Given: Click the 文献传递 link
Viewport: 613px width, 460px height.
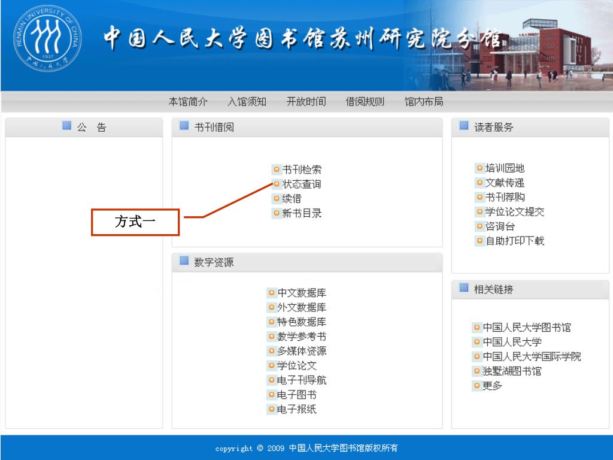Looking at the screenshot, I should (x=505, y=183).
